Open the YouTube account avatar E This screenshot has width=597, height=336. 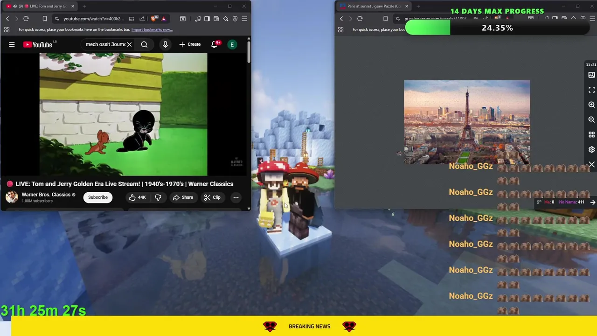(x=232, y=44)
